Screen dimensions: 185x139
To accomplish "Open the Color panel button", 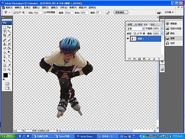I will pyautogui.click(x=174, y=33).
